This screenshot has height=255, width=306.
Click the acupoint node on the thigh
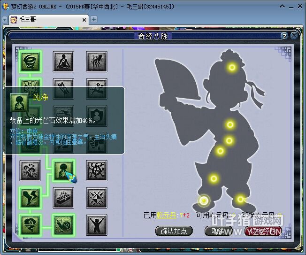214,178
